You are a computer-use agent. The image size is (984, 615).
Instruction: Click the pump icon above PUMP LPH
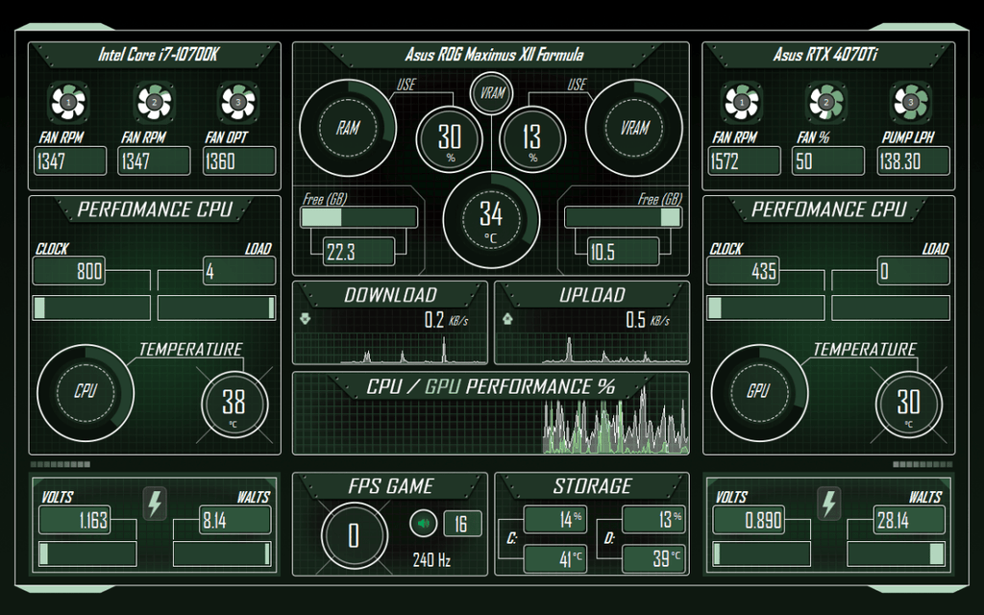click(x=910, y=101)
